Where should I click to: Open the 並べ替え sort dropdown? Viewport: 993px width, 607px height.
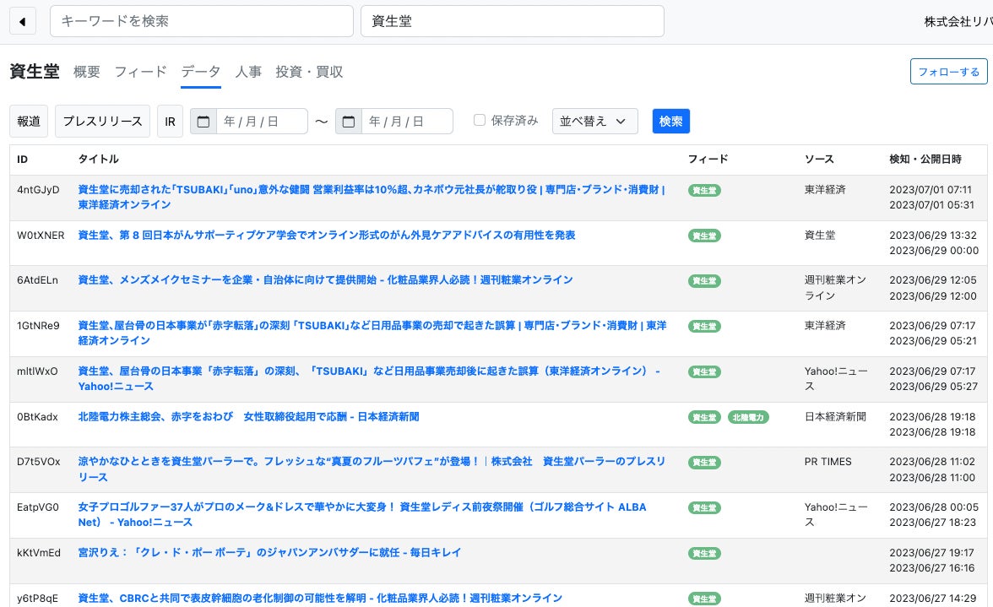coord(594,122)
